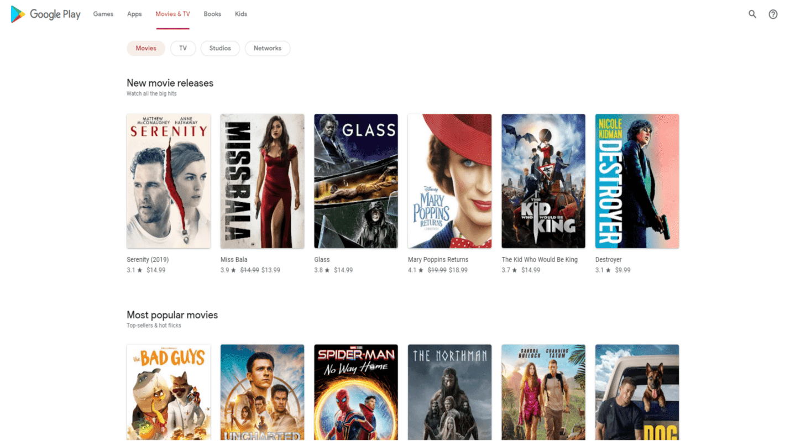Click the $13.99 Miss Bala price
785x441 pixels.
coord(271,270)
